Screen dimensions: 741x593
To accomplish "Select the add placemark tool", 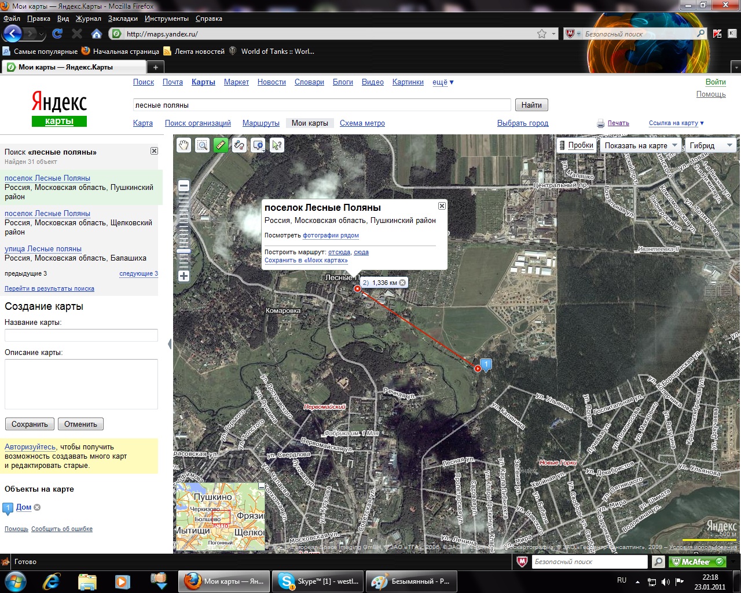I will click(x=258, y=145).
